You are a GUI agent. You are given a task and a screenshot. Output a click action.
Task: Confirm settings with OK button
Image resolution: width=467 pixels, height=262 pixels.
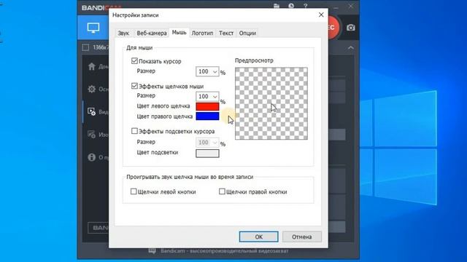[x=258, y=237]
